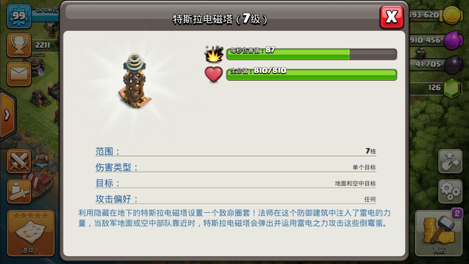Tap the gold coin resource icon

point(452,15)
